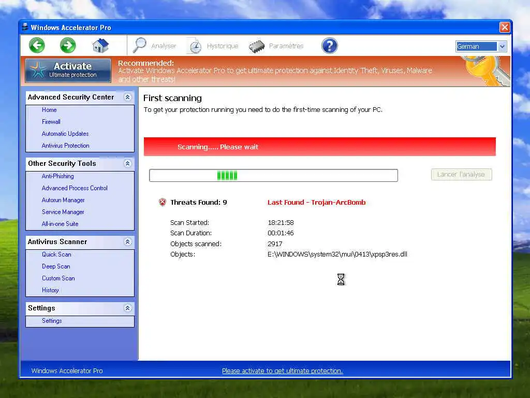Open the Custom Scan link

[x=58, y=278]
